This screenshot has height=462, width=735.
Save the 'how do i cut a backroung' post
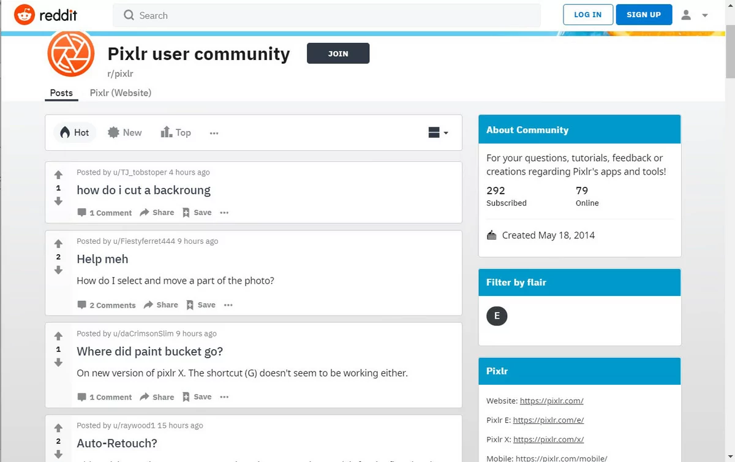(x=197, y=213)
